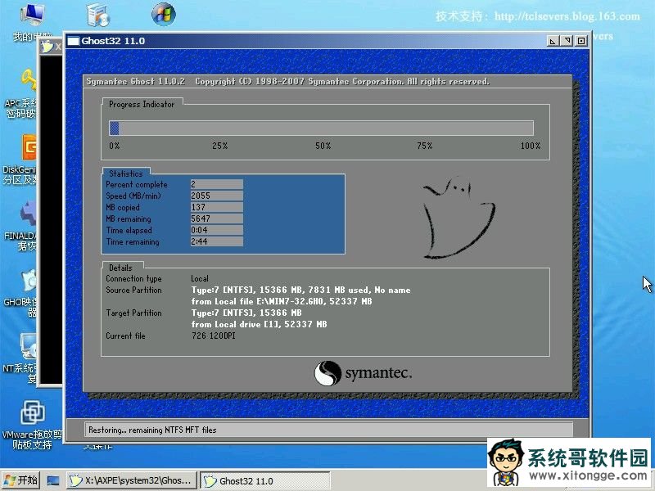
Task: Click the Ghost32 title bar button with square glyph
Action: pyautogui.click(x=581, y=41)
